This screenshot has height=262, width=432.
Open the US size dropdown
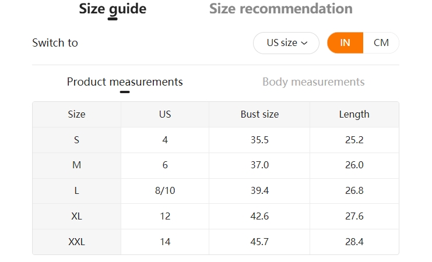point(286,43)
